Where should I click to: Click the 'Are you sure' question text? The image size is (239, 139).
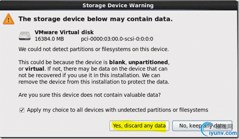point(89,95)
